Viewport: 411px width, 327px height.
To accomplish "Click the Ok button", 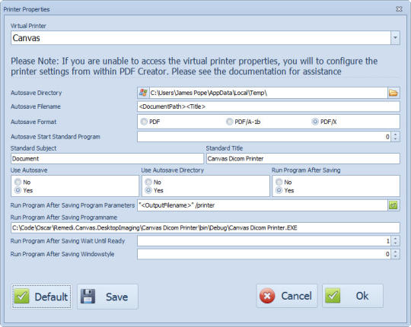I will [352, 296].
